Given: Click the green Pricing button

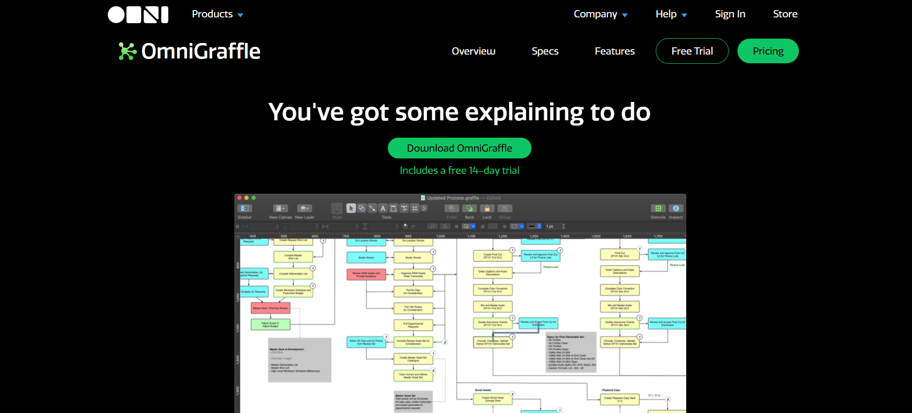Looking at the screenshot, I should coord(768,51).
